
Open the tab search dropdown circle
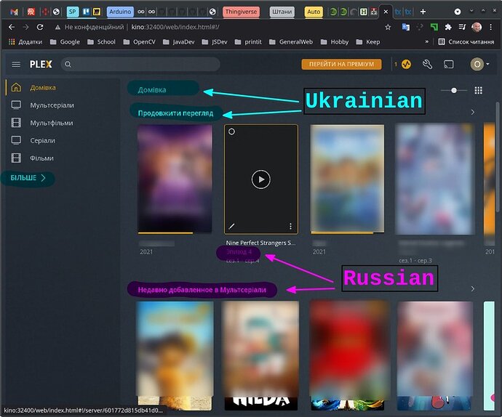[458, 12]
